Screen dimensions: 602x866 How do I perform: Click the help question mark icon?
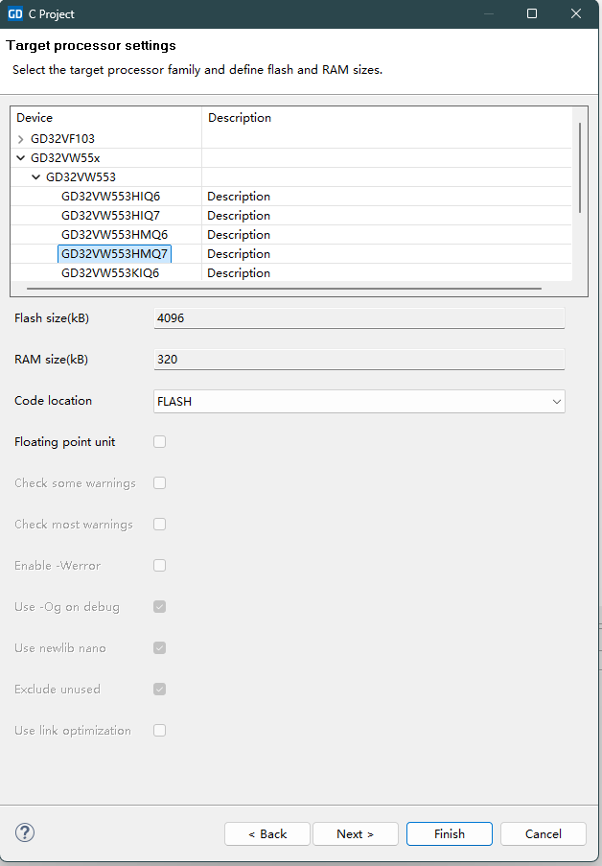coord(25,832)
